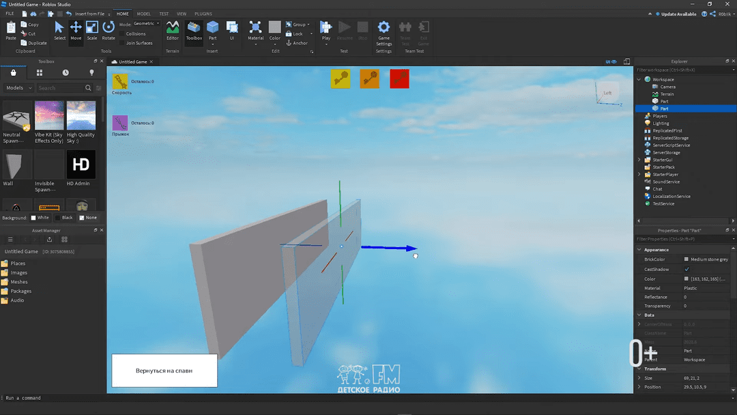
Task: Click the Color tool in ribbon
Action: pyautogui.click(x=274, y=32)
